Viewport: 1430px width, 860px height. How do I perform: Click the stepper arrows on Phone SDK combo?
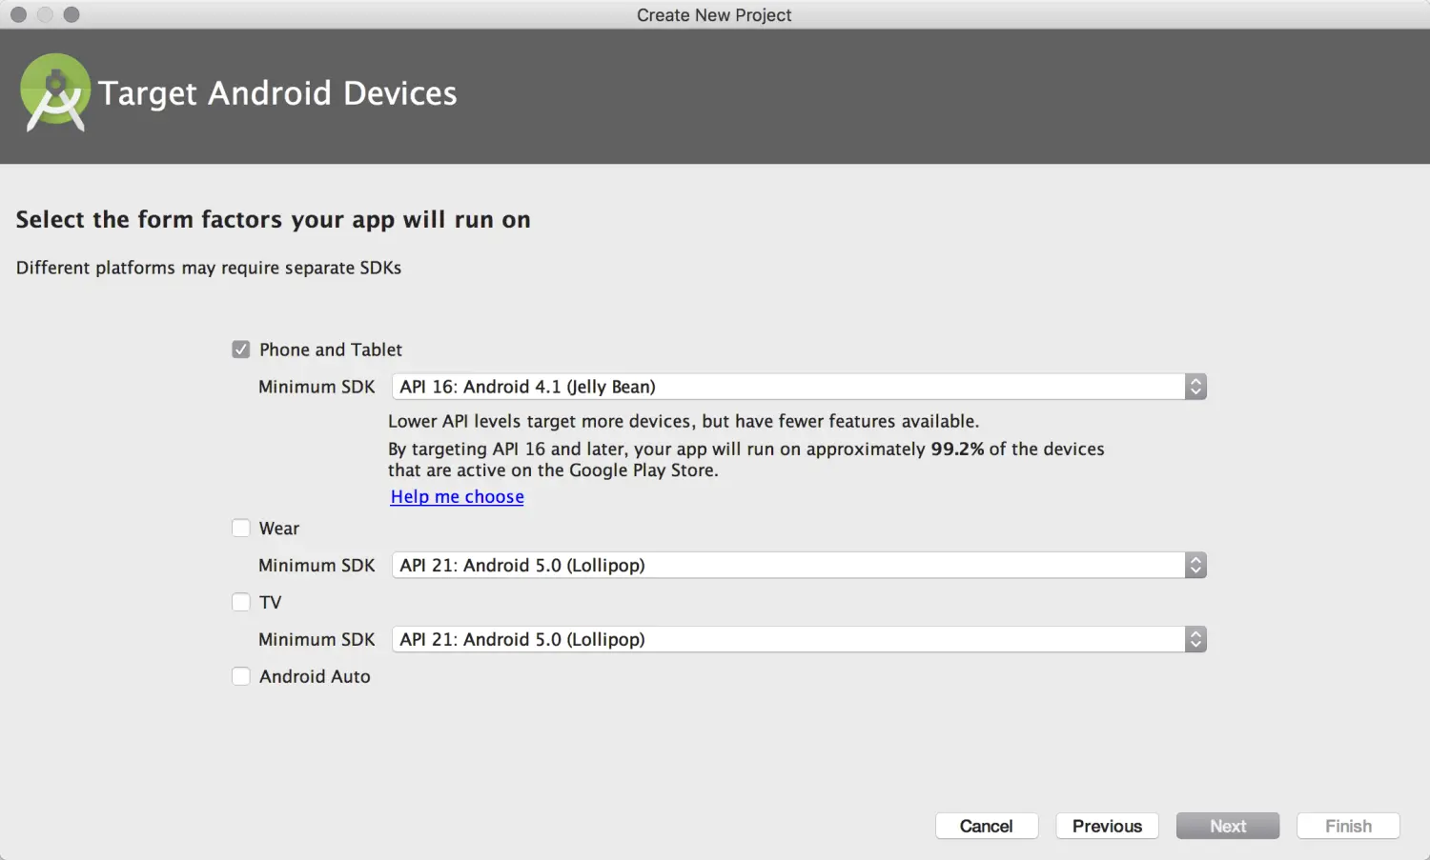(1195, 387)
